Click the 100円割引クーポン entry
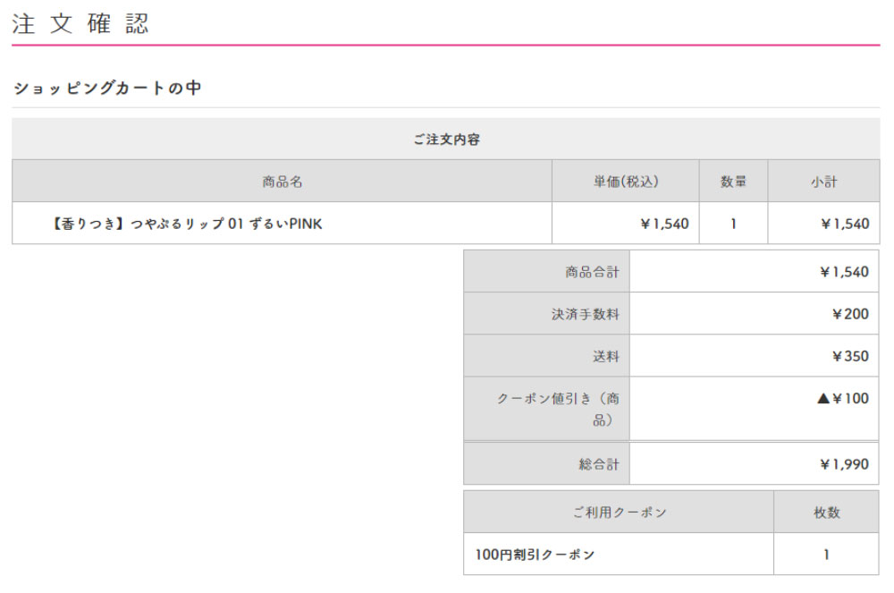Image resolution: width=894 pixels, height=593 pixels. click(x=535, y=555)
